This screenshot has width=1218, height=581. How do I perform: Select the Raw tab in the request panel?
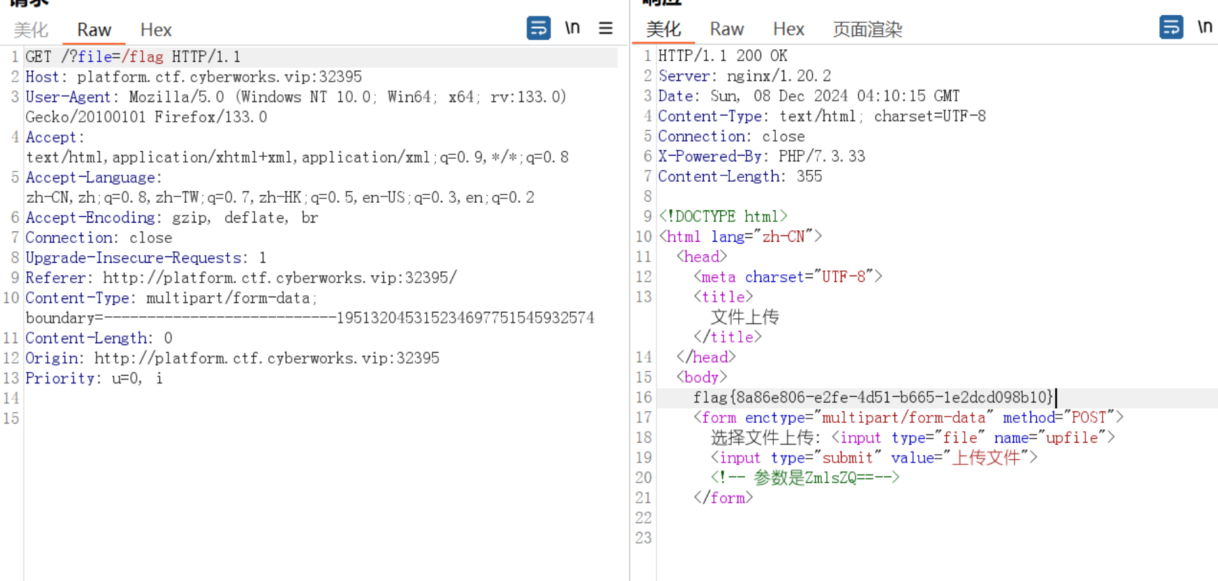(x=93, y=29)
